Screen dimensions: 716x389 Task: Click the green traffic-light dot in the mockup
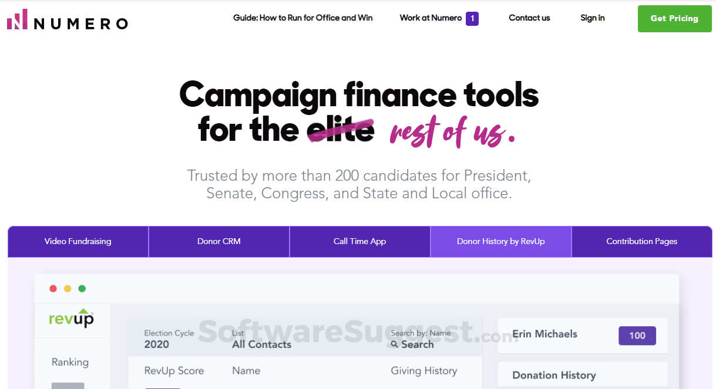point(82,288)
